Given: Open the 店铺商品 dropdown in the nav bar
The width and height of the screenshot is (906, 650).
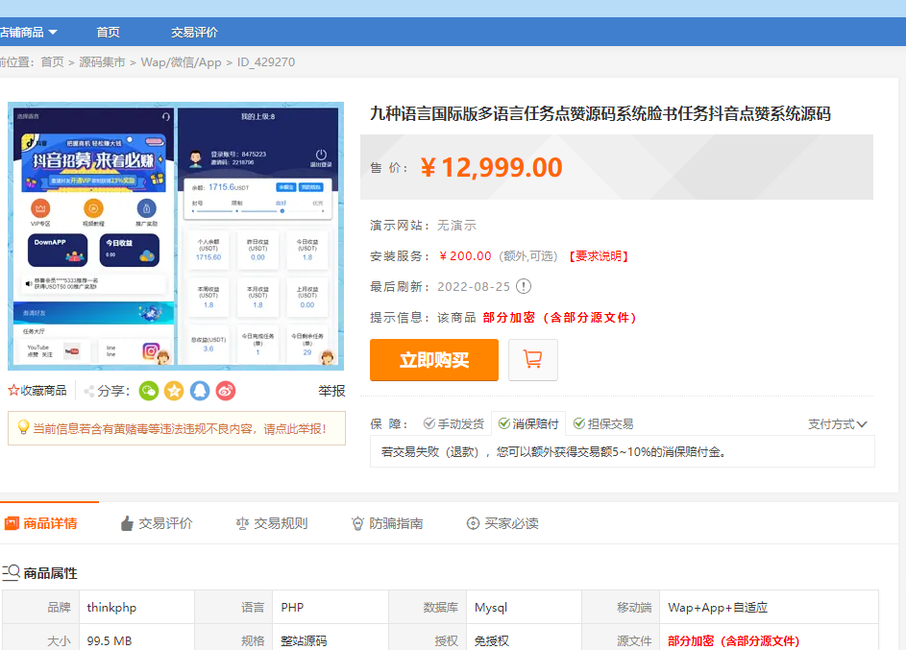Looking at the screenshot, I should 29,32.
